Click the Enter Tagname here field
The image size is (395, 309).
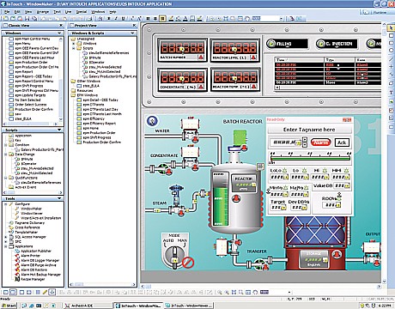tap(309, 130)
